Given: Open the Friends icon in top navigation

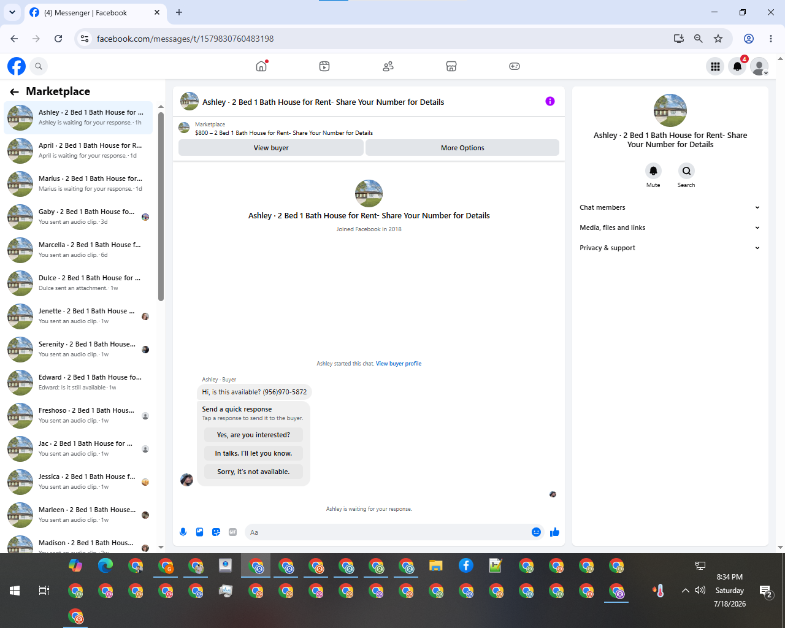Looking at the screenshot, I should 388,66.
